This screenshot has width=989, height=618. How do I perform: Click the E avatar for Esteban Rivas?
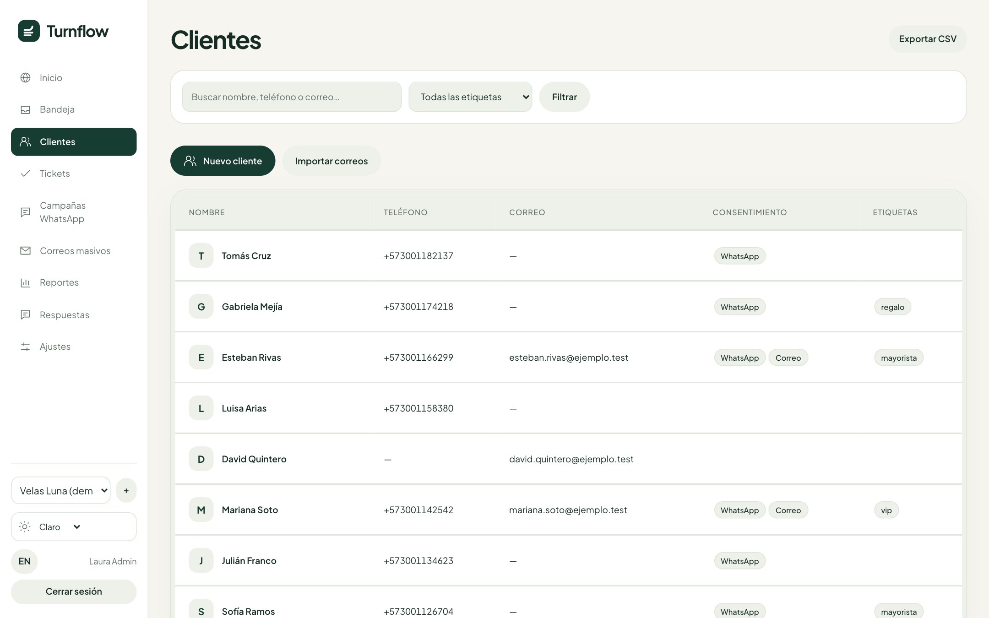(x=201, y=358)
